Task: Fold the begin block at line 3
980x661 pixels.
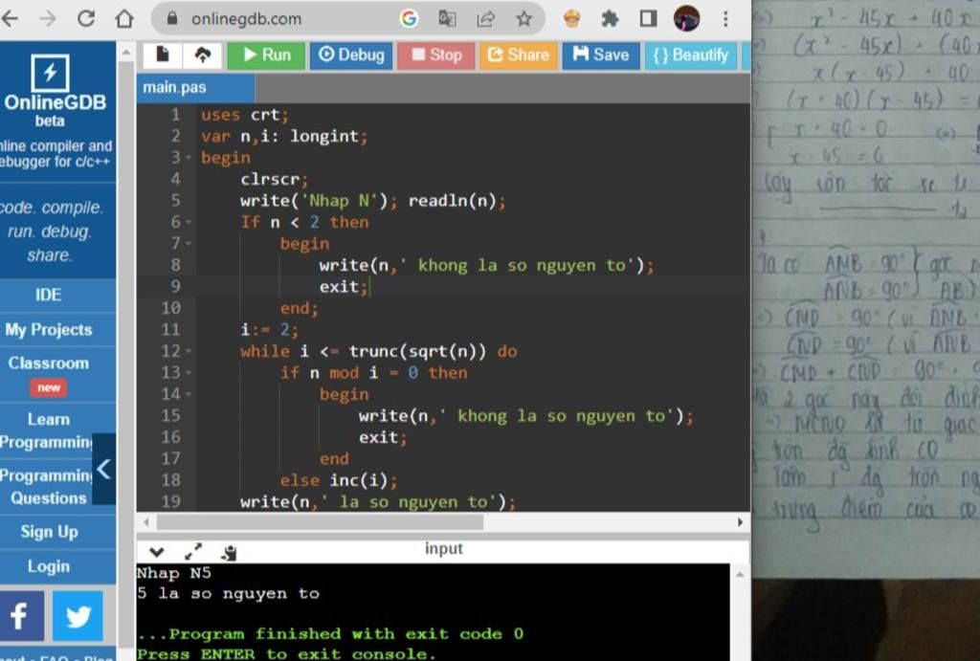Action: pyautogui.click(x=189, y=158)
